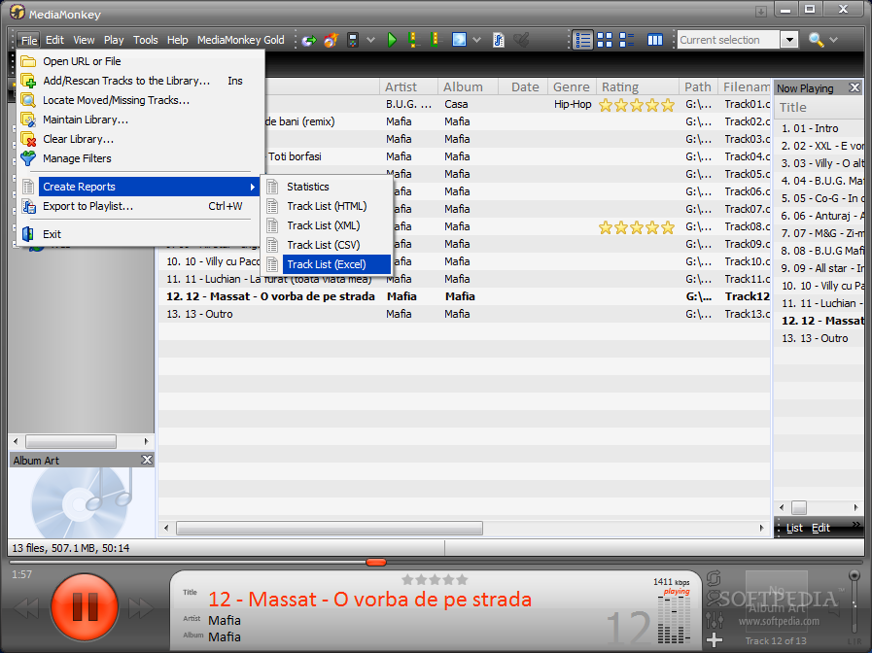Close the Now Playing panel
Image resolution: width=872 pixels, height=653 pixels.
[x=855, y=87]
